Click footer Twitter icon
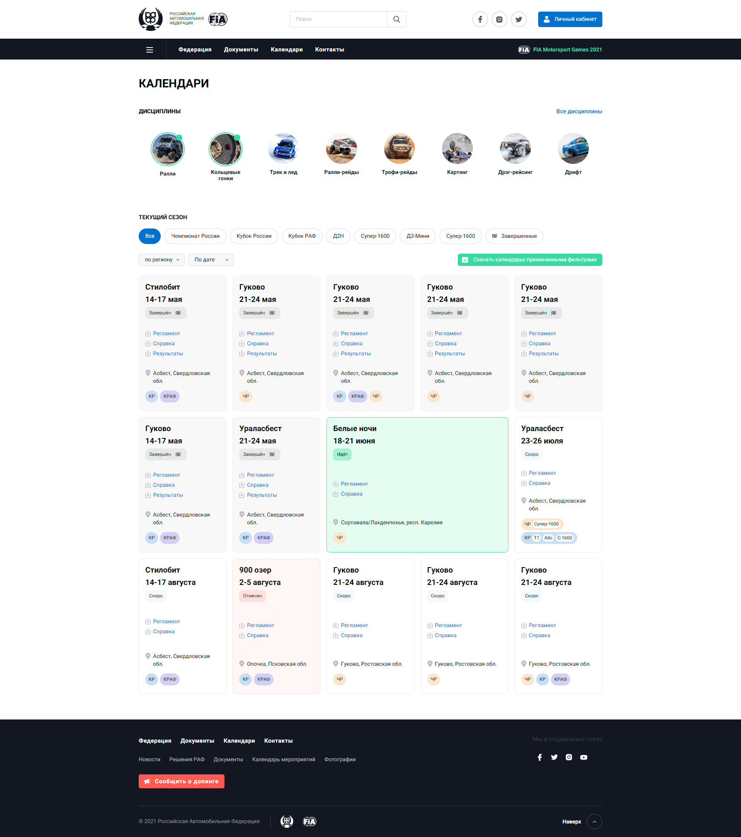The height and width of the screenshot is (837, 741). [x=554, y=757]
